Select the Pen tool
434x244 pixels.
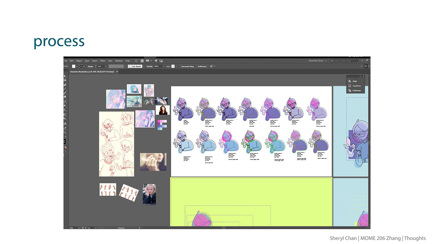click(x=65, y=85)
